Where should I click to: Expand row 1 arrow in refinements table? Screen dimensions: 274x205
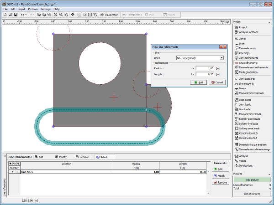[12, 172]
